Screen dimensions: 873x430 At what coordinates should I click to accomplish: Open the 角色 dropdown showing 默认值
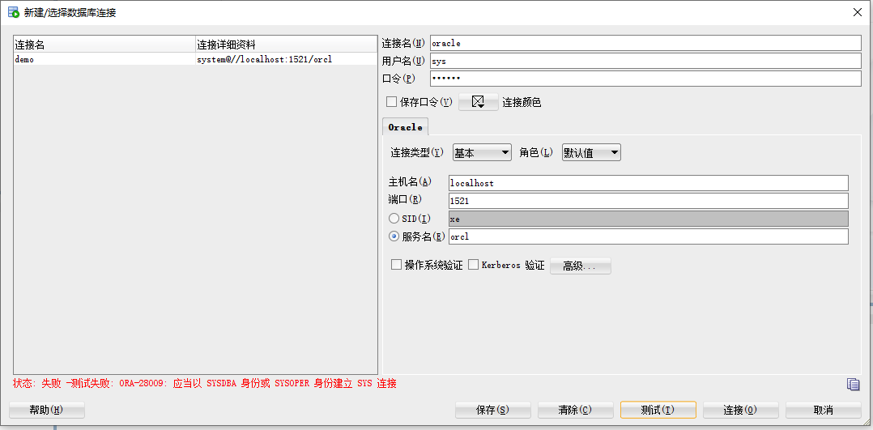pyautogui.click(x=591, y=152)
